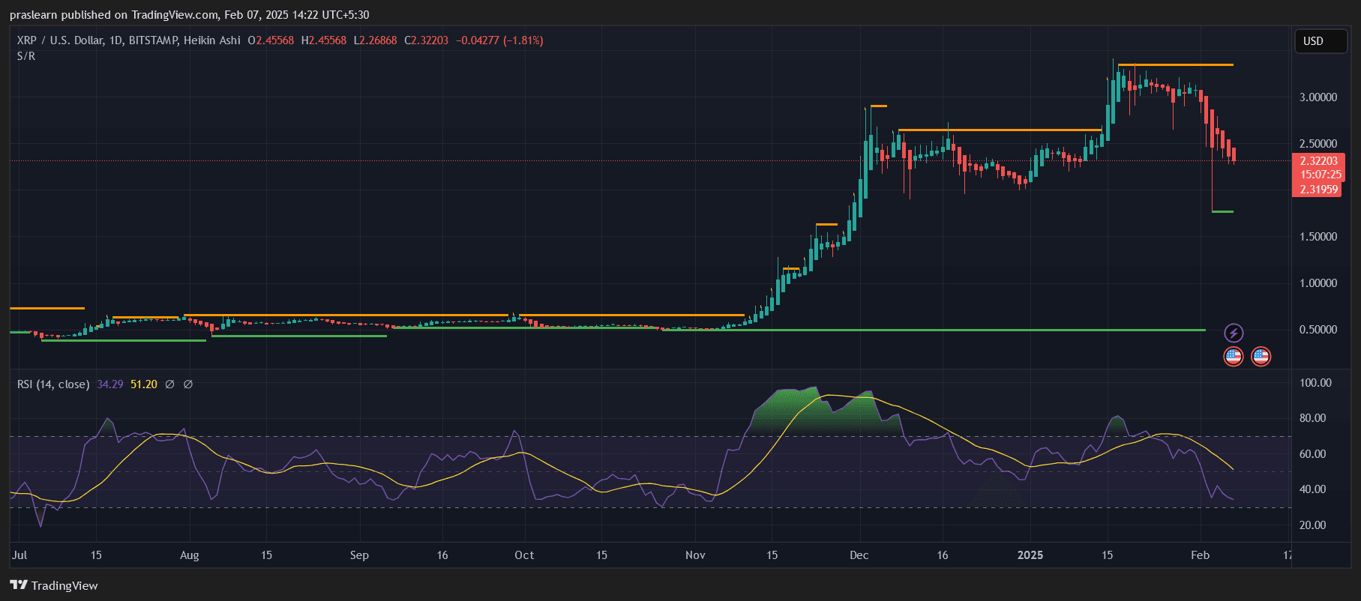
Task: Click the Jul label on time axis
Action: pos(19,555)
